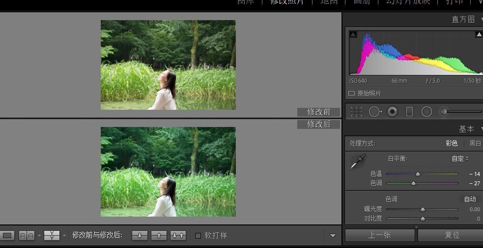483x248 pixels.
Task: Click the 色调 value -27
Action: [x=475, y=183]
